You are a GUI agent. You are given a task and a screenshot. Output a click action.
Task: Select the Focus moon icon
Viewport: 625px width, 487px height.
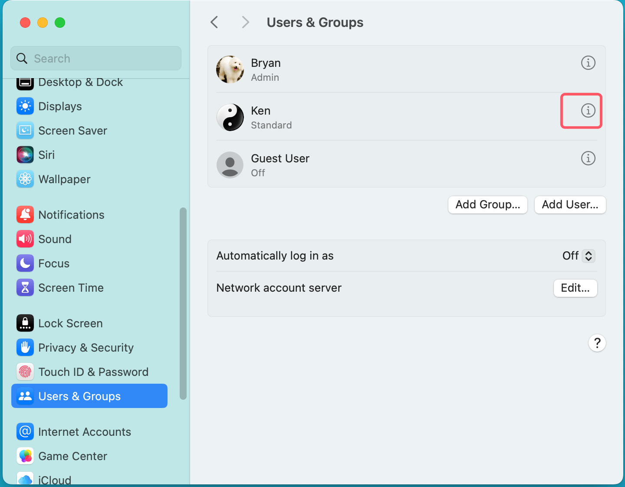tap(25, 263)
